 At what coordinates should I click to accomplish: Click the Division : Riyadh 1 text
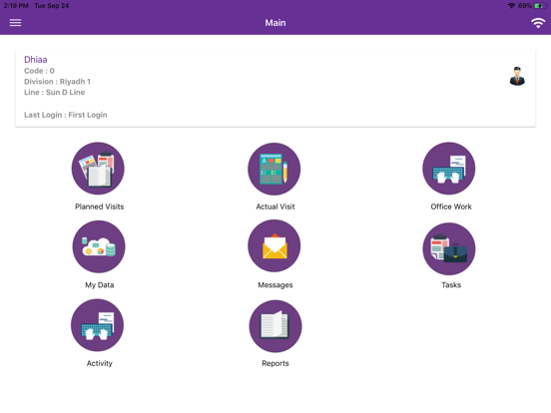pyautogui.click(x=57, y=82)
